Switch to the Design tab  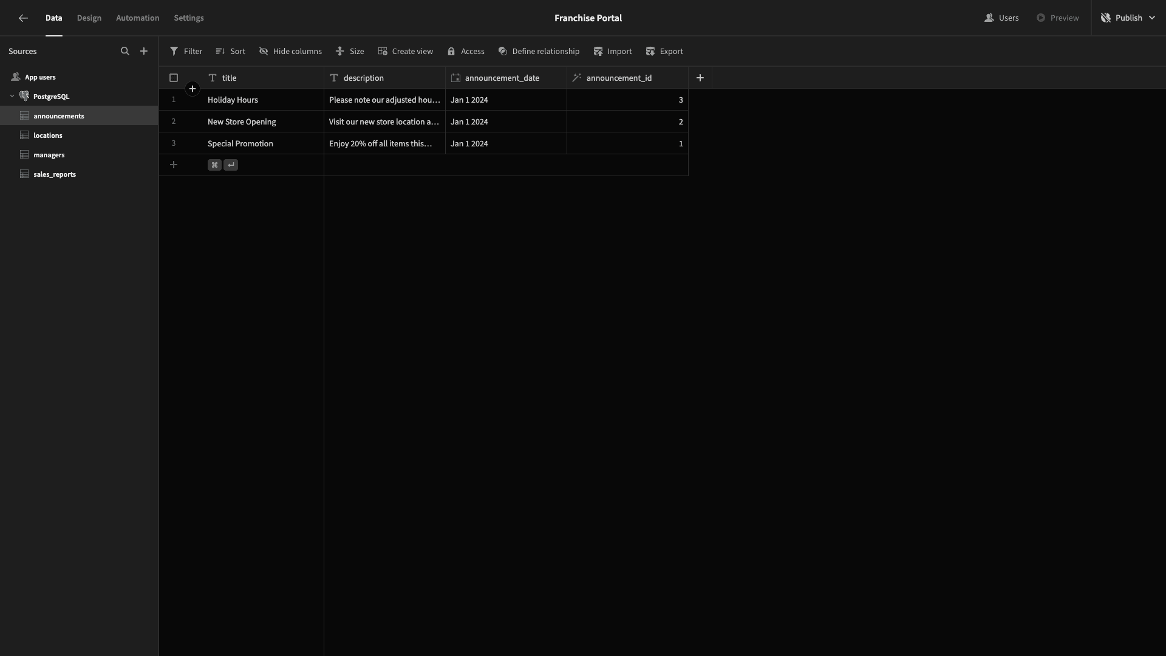(89, 18)
